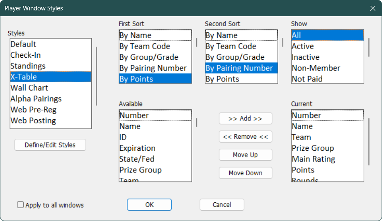Confirm with the OK button
The width and height of the screenshot is (382, 221).
149,205
